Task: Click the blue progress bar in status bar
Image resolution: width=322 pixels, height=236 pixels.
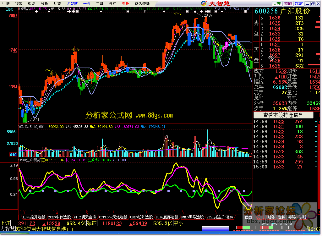Action: click(x=216, y=229)
